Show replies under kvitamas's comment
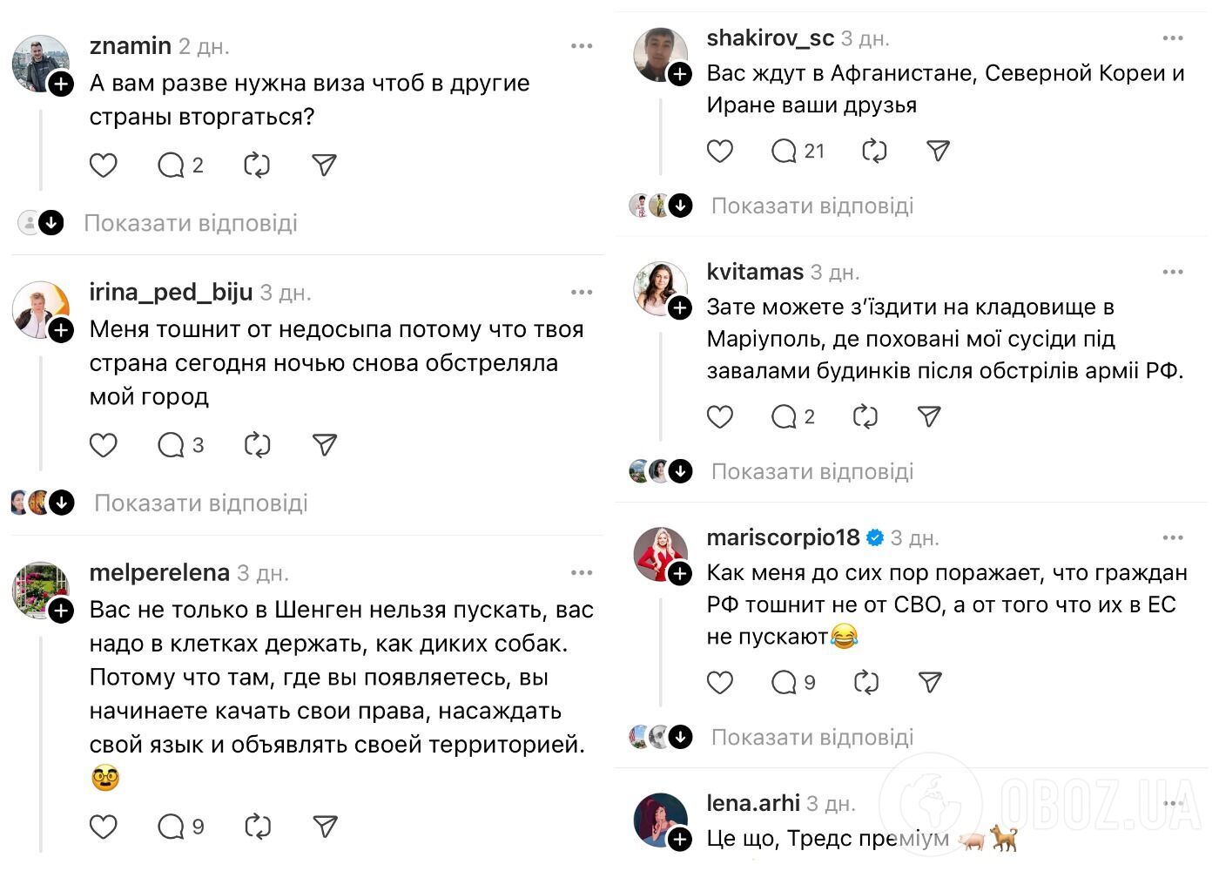The image size is (1219, 871). pyautogui.click(x=812, y=470)
